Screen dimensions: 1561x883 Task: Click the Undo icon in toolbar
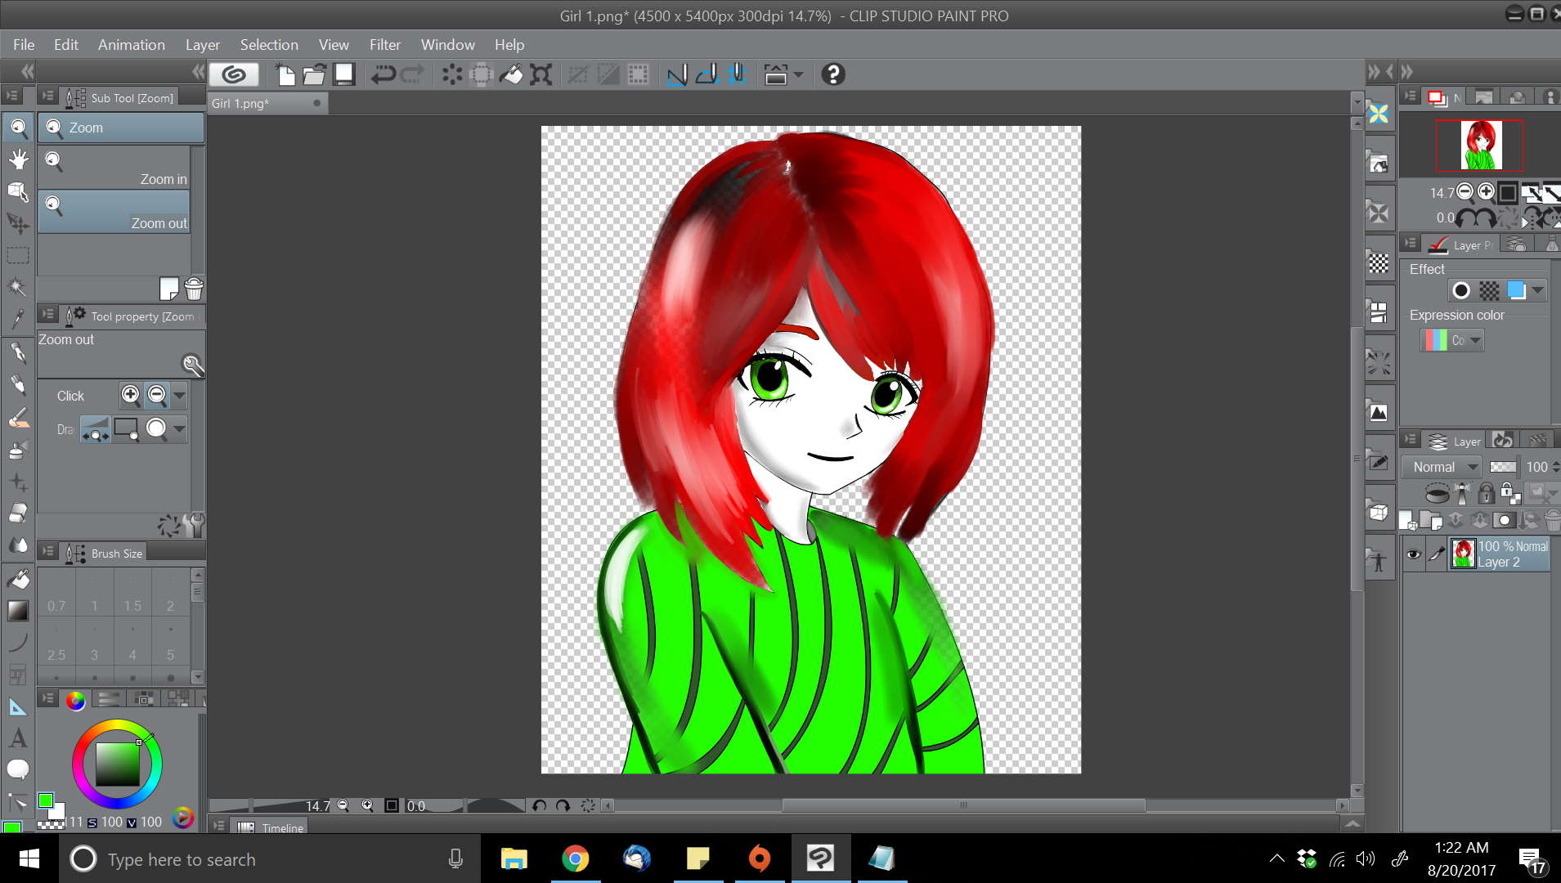[383, 74]
